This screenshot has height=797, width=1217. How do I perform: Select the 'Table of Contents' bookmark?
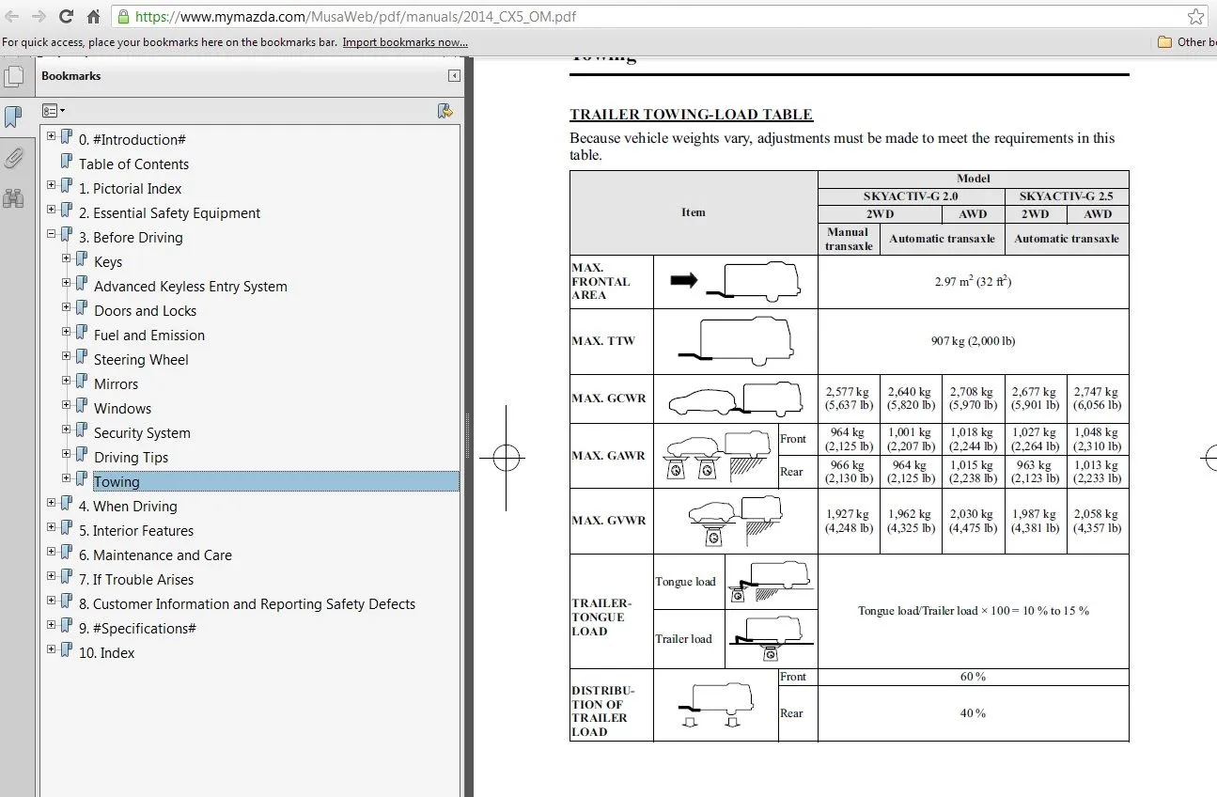[x=133, y=164]
